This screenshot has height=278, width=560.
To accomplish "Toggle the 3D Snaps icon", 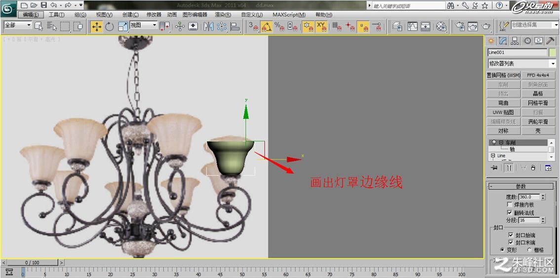I will pyautogui.click(x=253, y=27).
